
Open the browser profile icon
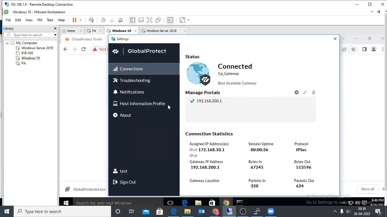(374, 49)
